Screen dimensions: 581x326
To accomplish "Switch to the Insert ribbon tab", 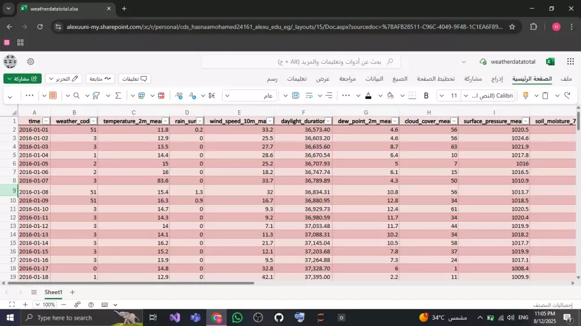I will 497,78.
